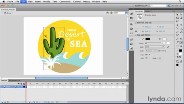This screenshot has width=184, height=104.
Task: Select the Subselection tool
Action: [181, 14]
